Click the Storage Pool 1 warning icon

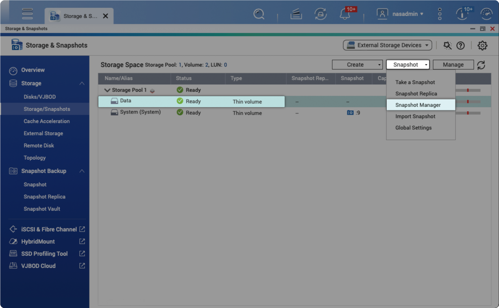coord(152,90)
